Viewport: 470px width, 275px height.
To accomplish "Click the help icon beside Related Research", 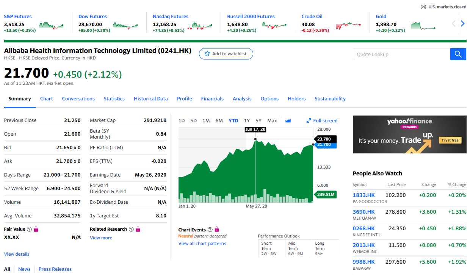I will 131,229.
